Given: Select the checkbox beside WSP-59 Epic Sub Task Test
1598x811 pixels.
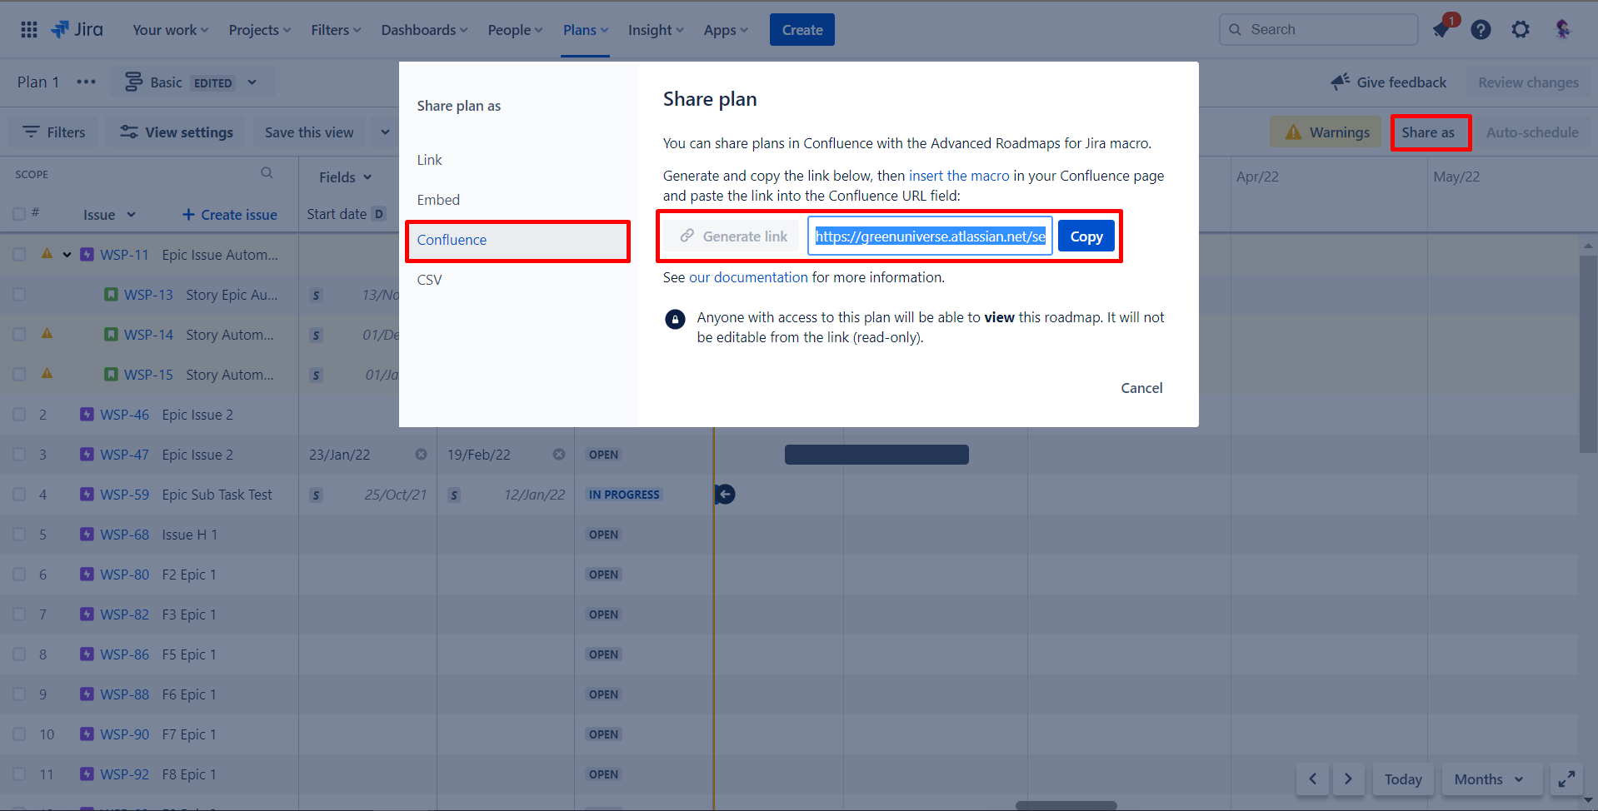Looking at the screenshot, I should coord(18,494).
